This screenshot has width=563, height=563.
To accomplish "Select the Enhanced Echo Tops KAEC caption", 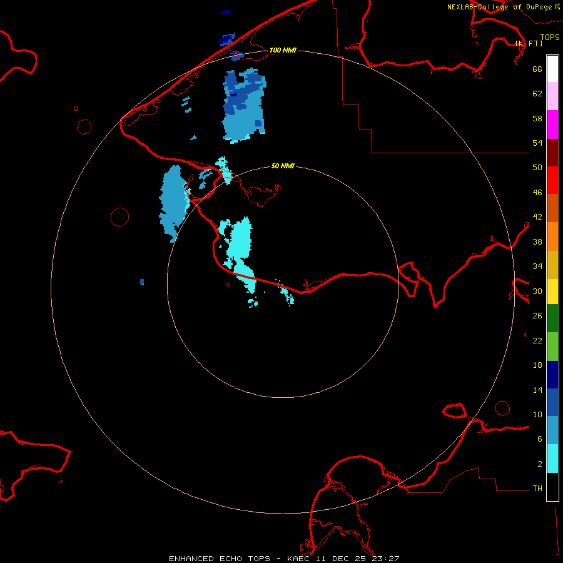I will click(284, 559).
